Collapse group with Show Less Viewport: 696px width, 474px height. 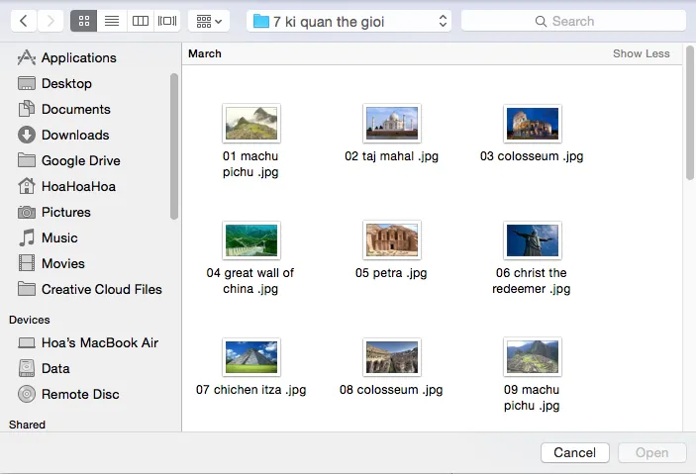pyautogui.click(x=641, y=53)
